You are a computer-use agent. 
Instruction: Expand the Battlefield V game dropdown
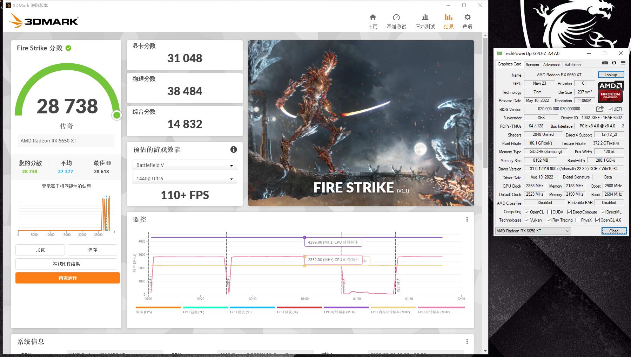[184, 165]
